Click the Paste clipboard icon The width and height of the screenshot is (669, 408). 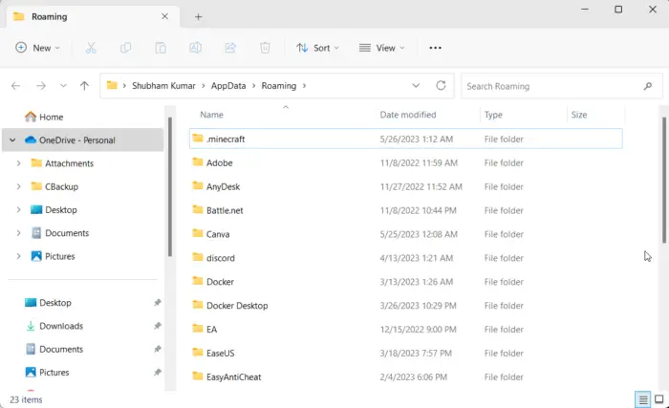161,48
